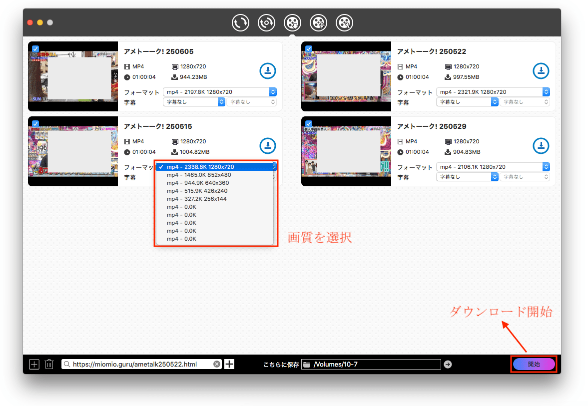Click the add item square plus icon at bottom left

pyautogui.click(x=34, y=365)
